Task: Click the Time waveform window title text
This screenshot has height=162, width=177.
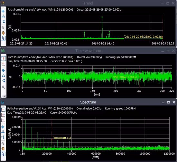Action: (88, 51)
